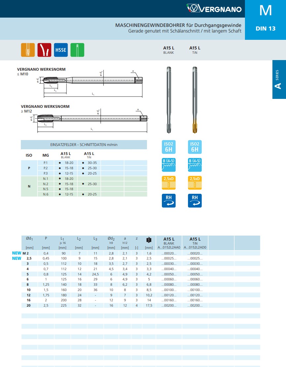The image size is (286, 367).
Task: Click the 2,5xD depth icon under the blank tap
Action: tap(168, 183)
